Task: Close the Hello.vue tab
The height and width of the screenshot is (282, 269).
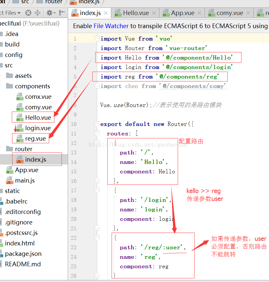Action: click(154, 13)
